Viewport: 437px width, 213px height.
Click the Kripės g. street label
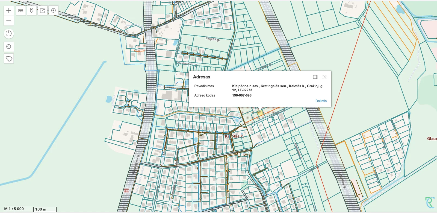pos(212,39)
